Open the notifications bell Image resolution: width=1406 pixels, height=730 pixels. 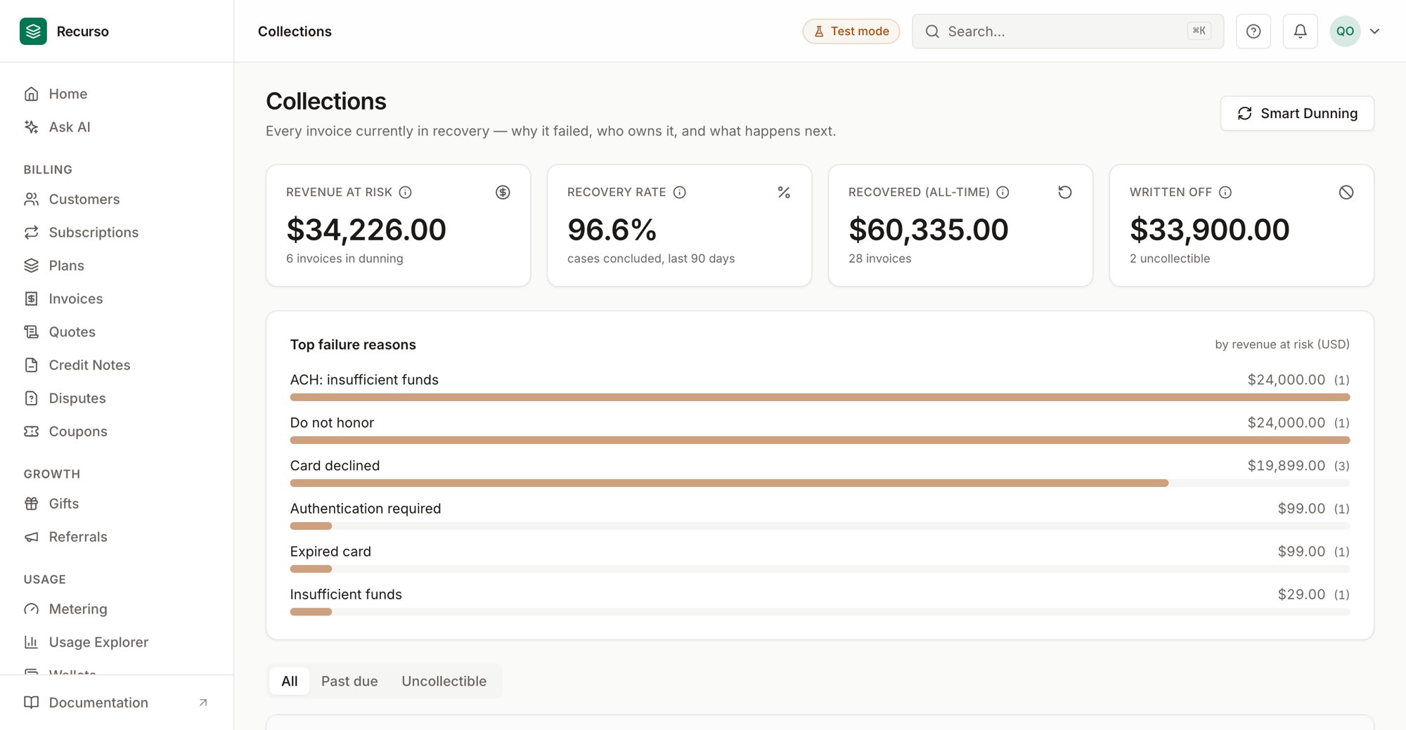tap(1301, 31)
